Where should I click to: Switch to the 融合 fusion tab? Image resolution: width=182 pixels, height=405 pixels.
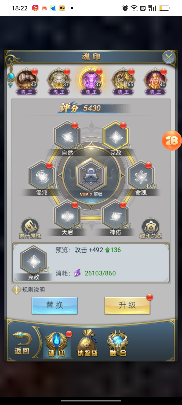(118, 343)
